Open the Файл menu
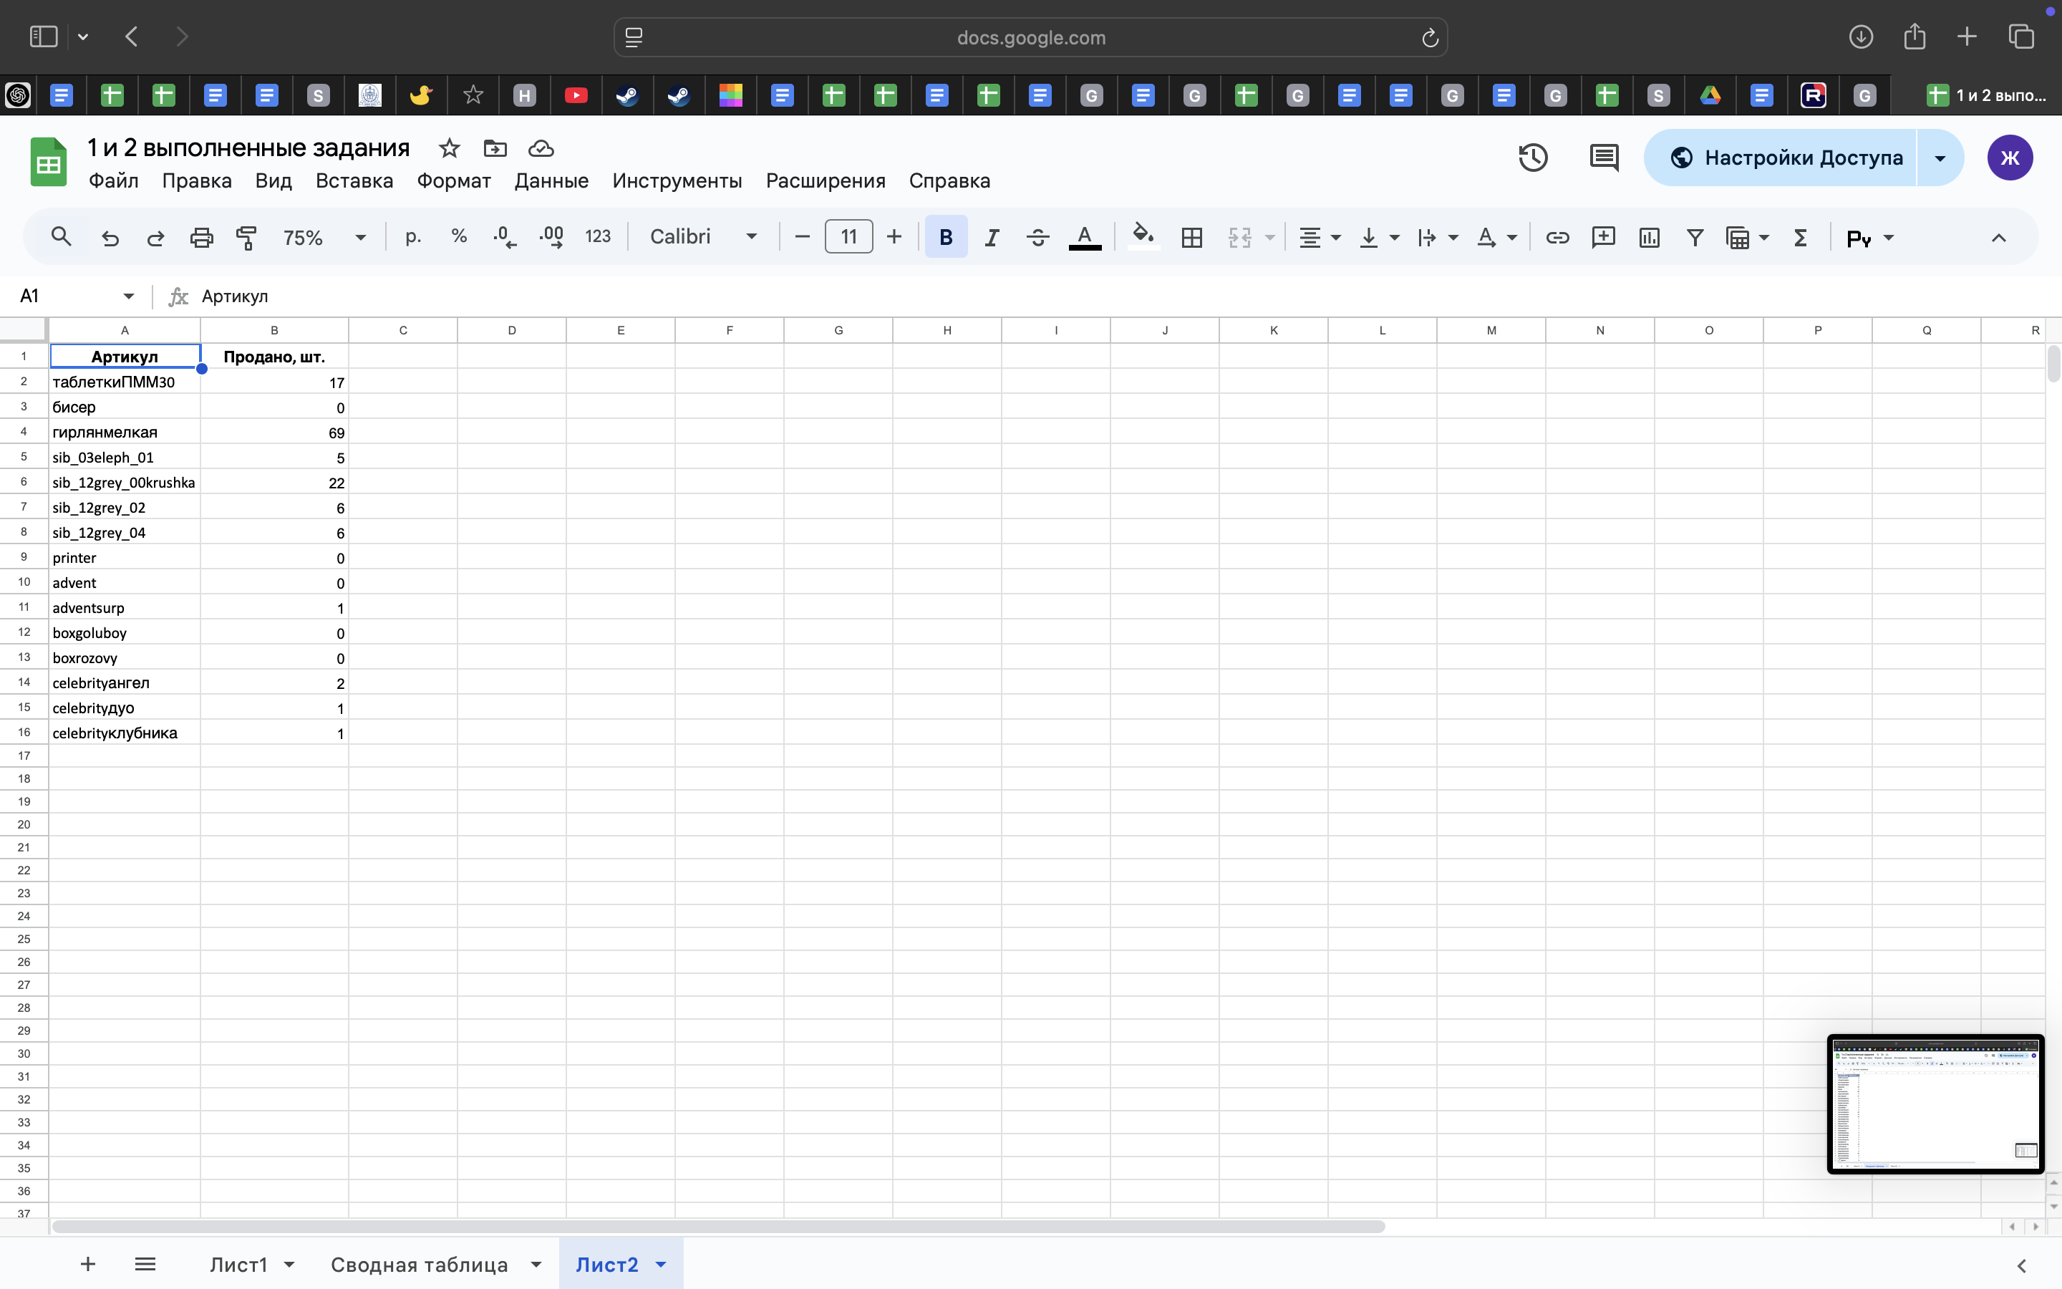Viewport: 2062px width, 1289px height. [113, 180]
